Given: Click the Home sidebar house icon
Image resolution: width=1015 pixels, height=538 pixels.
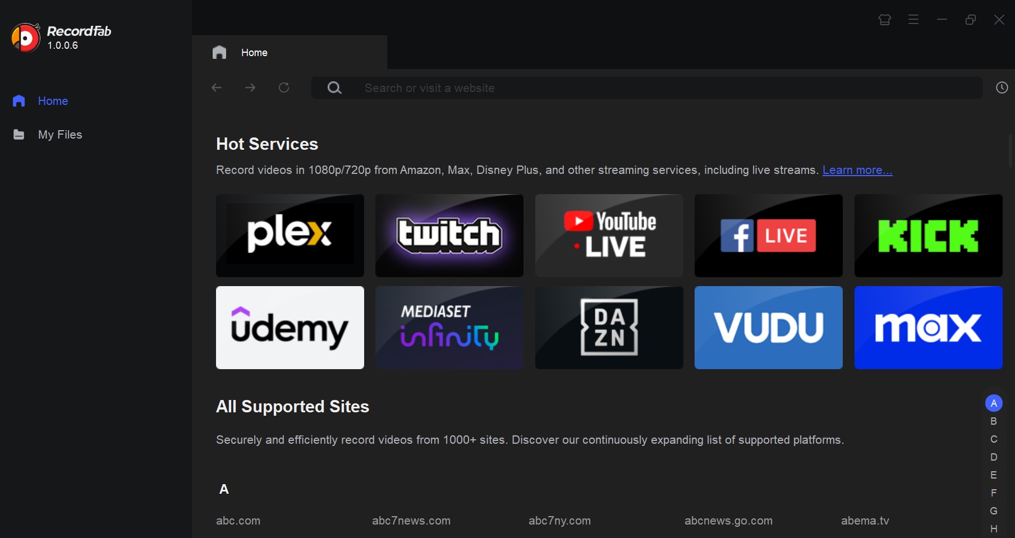Looking at the screenshot, I should coord(19,101).
